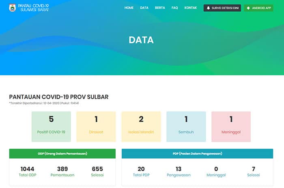Viewport: 284px width, 188px height.
Task: Click the Sulawesi Barat crest logo icon
Action: click(13, 8)
